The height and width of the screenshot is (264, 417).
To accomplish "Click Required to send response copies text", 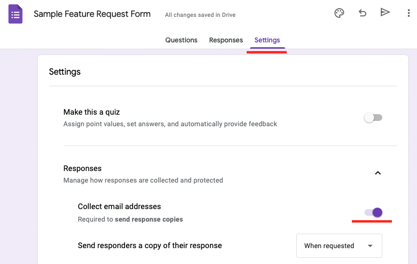I will 130,219.
